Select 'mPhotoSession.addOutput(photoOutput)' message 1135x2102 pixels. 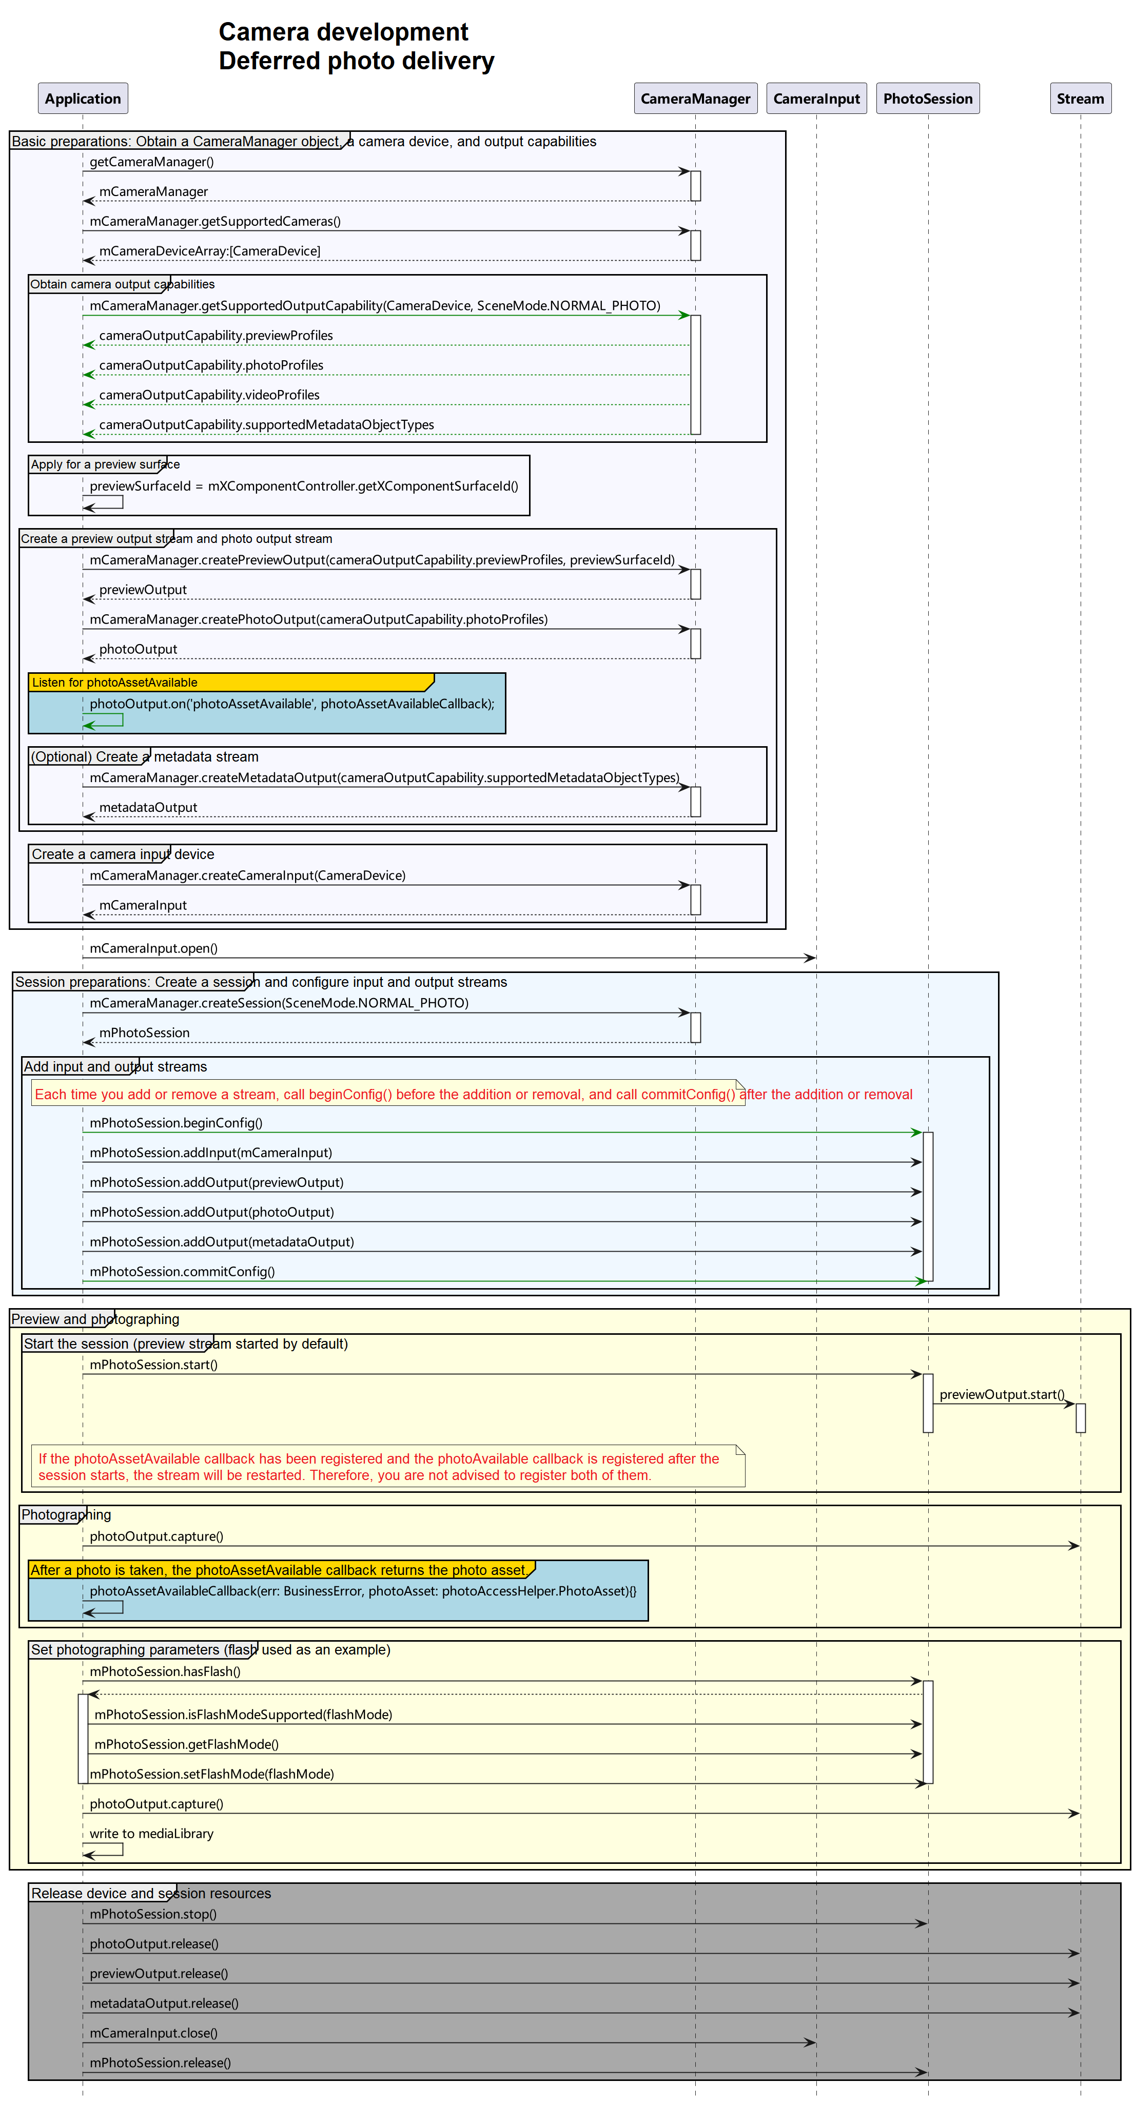tap(212, 1212)
